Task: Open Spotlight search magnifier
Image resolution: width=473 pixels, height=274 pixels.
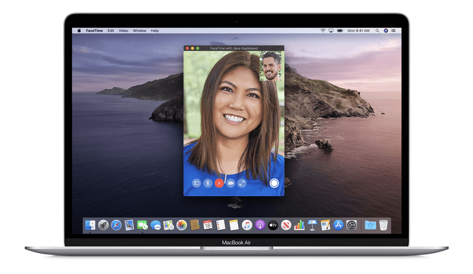Action: coord(377,30)
